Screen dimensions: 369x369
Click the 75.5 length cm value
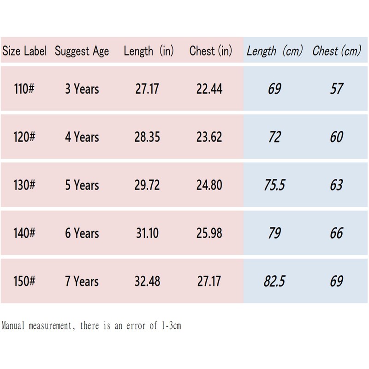(274, 185)
